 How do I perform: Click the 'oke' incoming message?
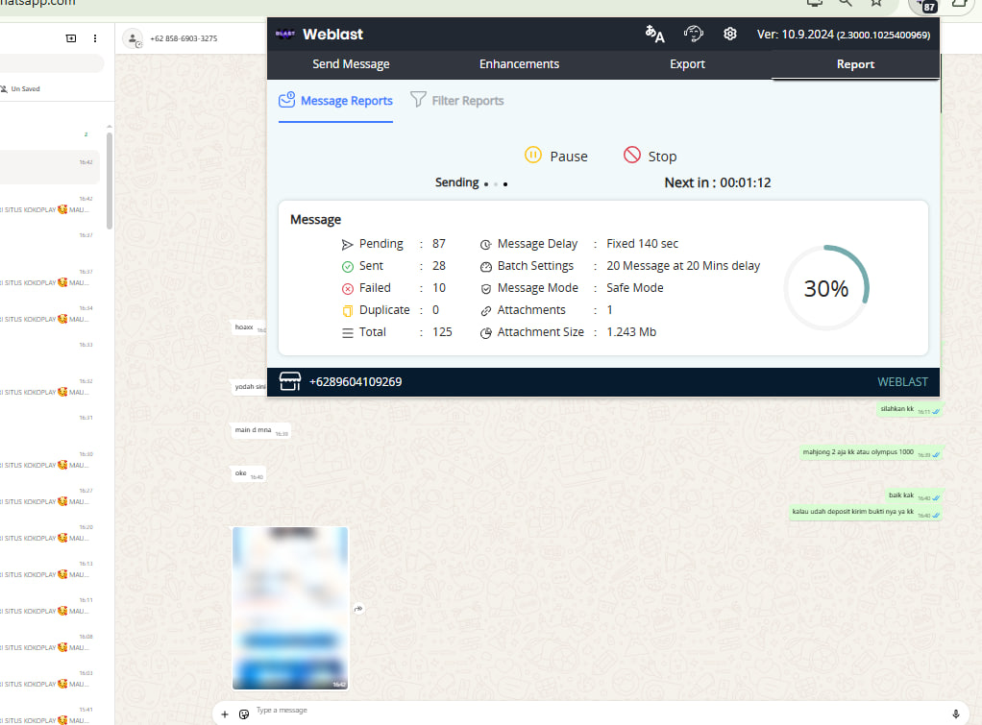(249, 474)
